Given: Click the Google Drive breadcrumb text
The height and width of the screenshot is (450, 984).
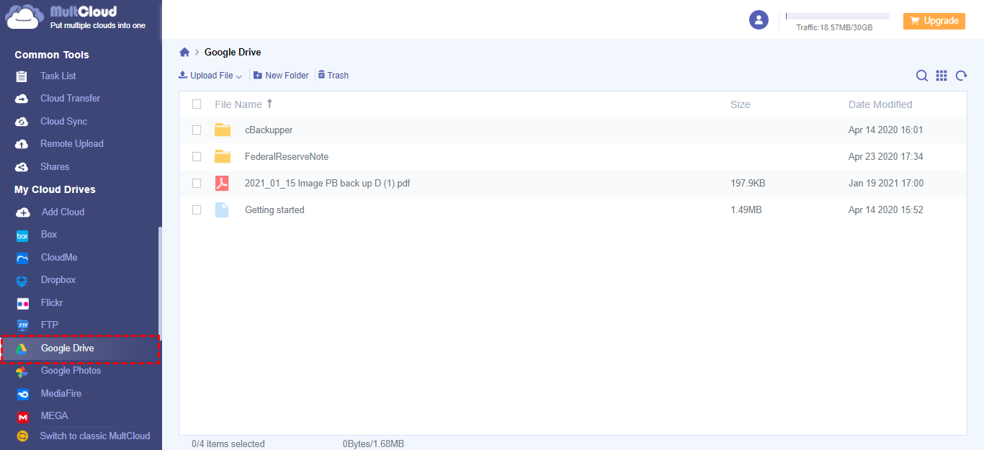Looking at the screenshot, I should (x=233, y=52).
